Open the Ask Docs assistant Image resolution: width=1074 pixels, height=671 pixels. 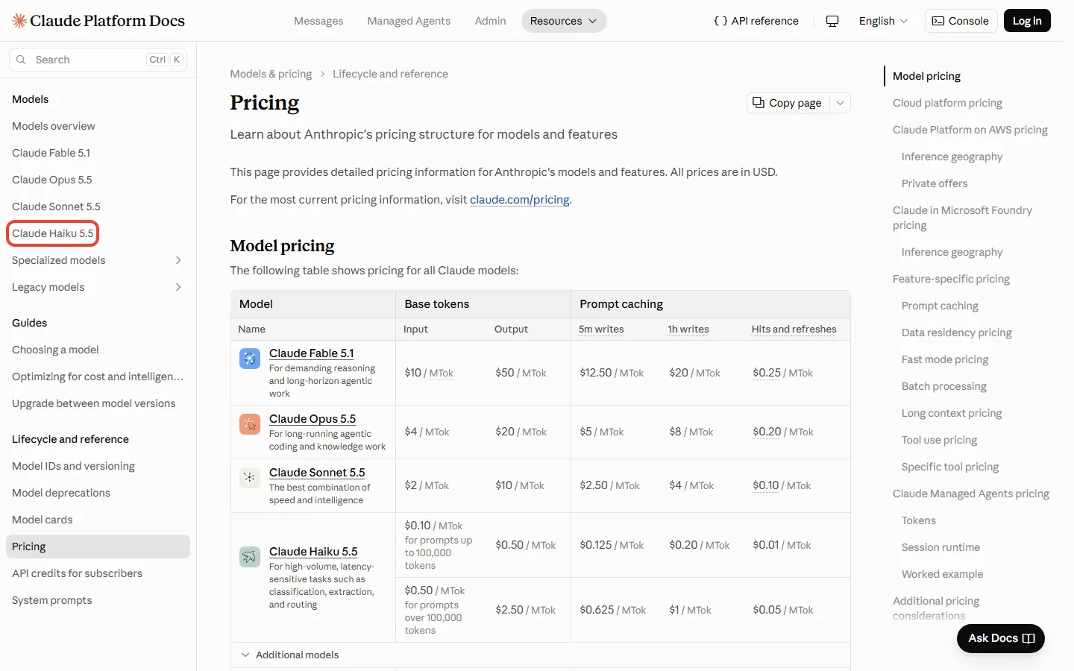[1001, 638]
